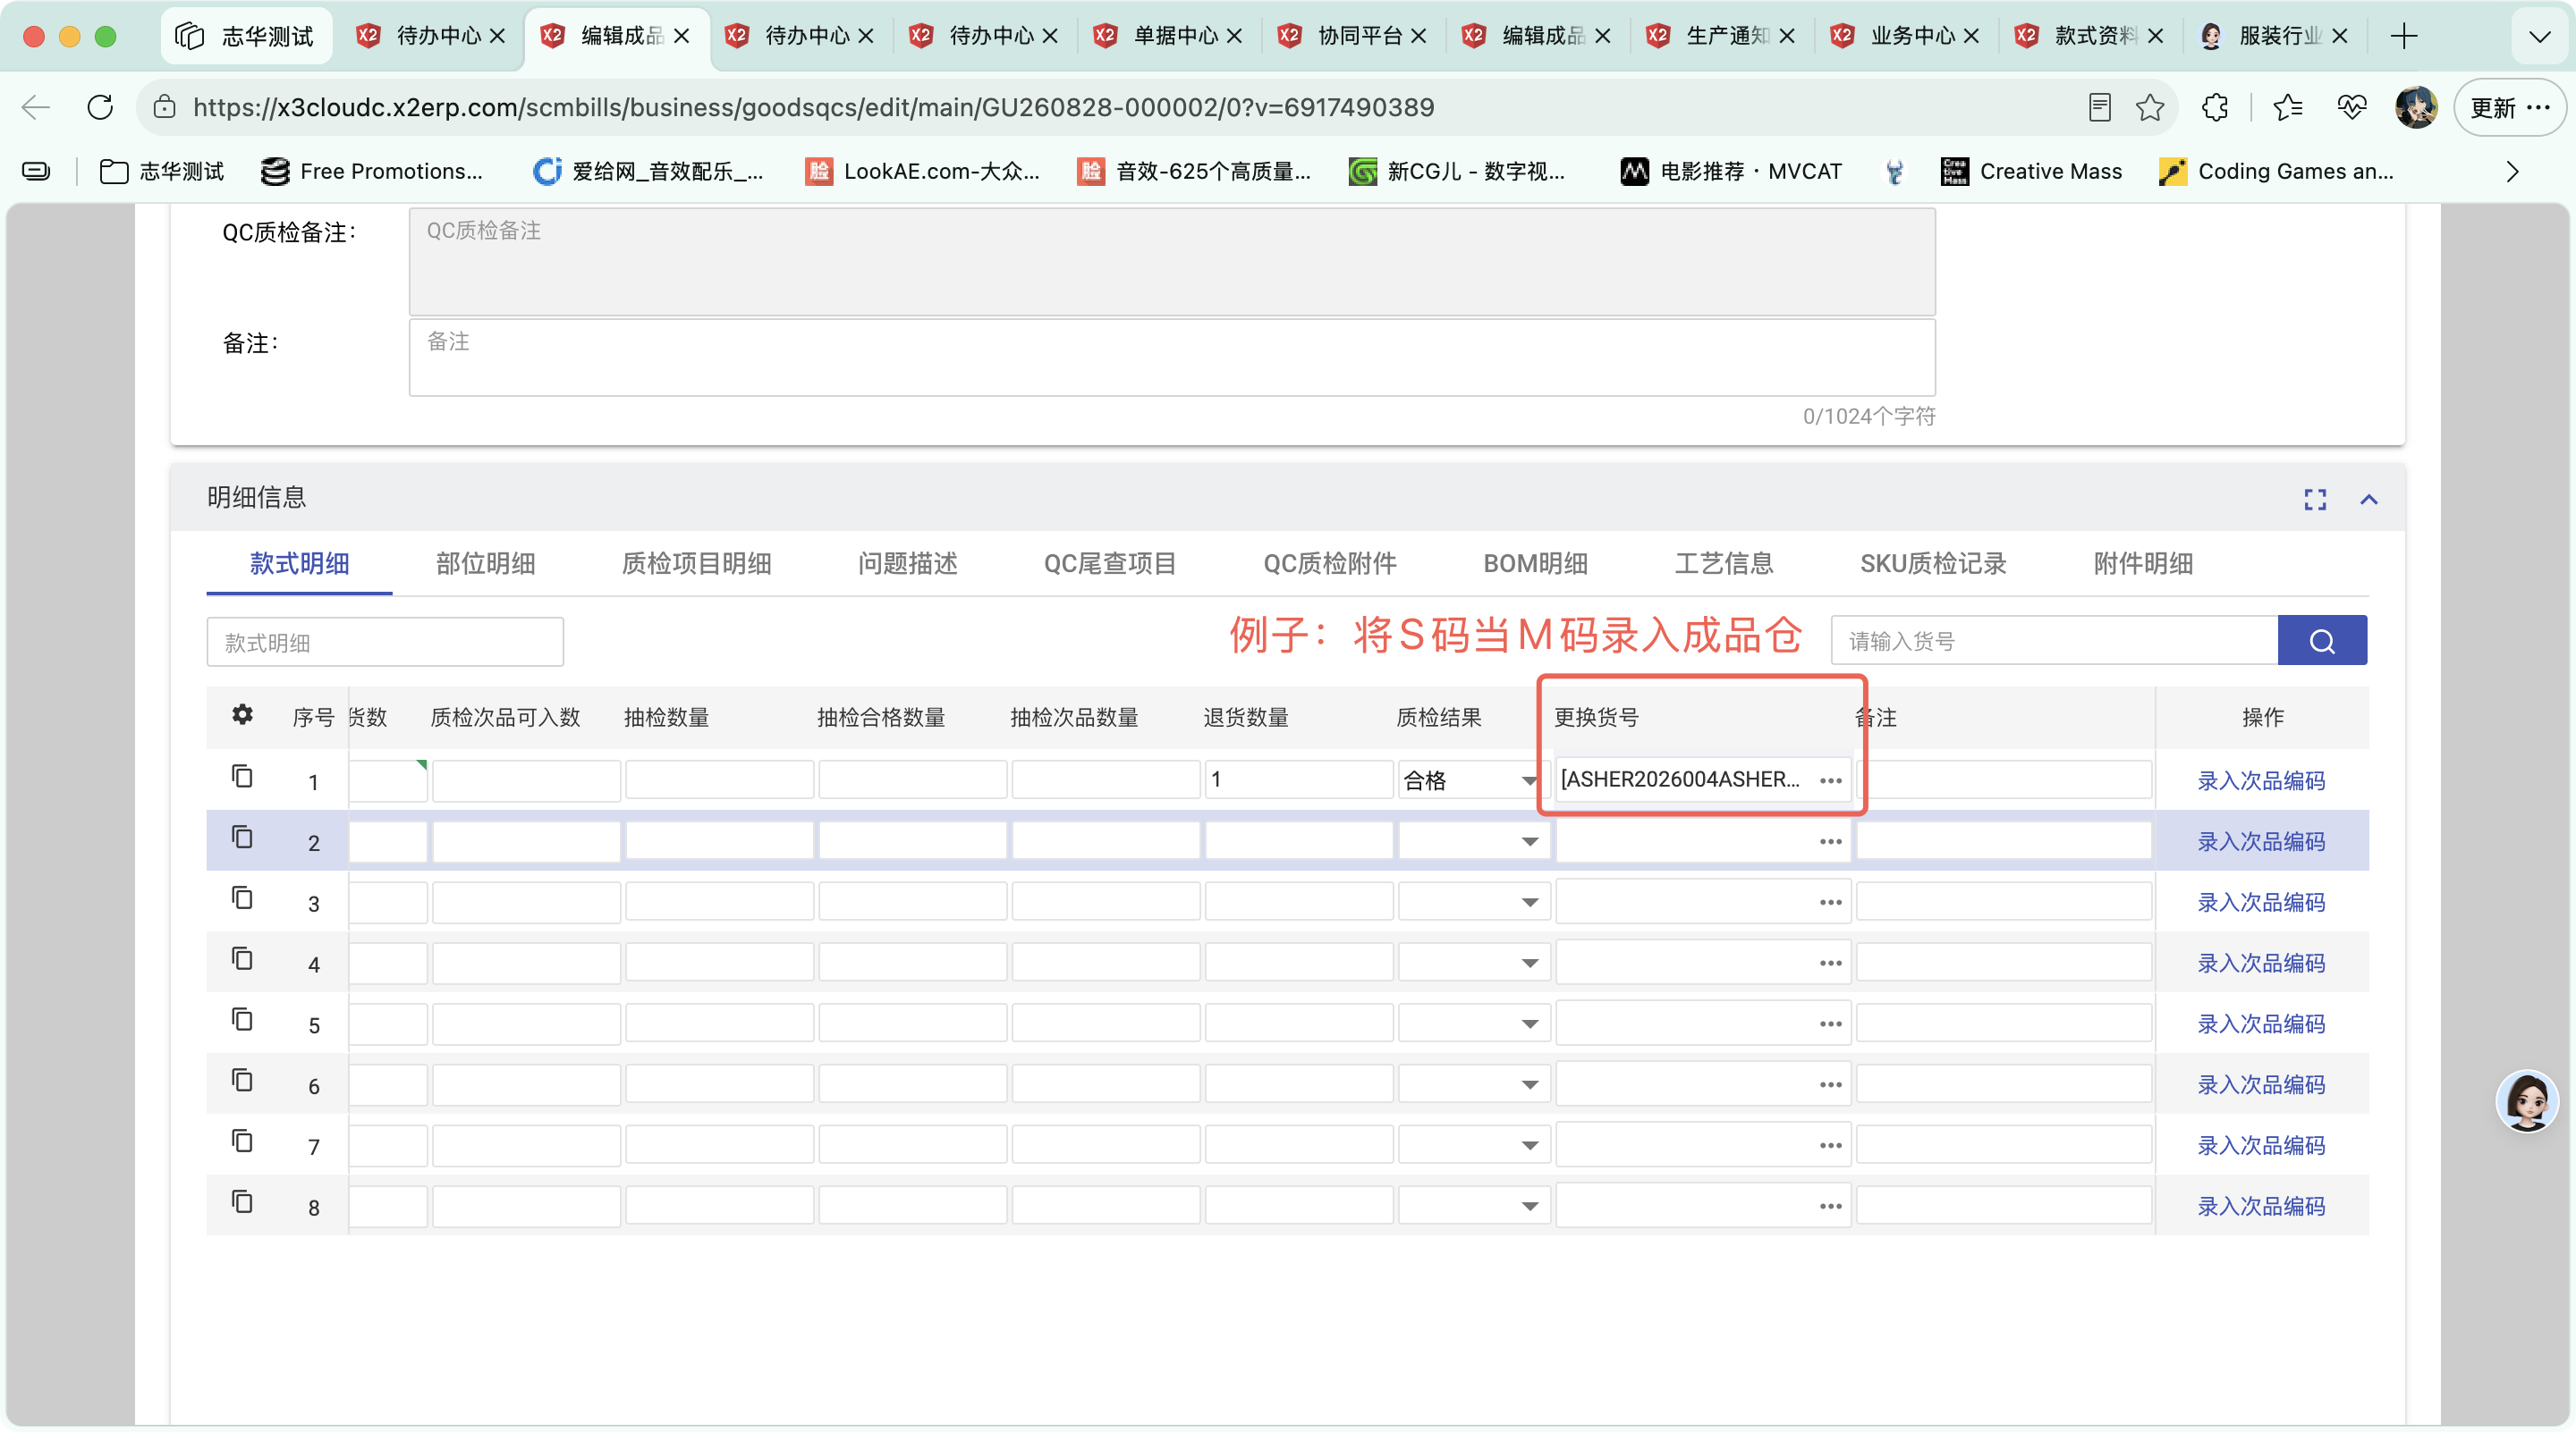Copy row 8 using its copy icon
2576x1432 pixels.
[242, 1202]
